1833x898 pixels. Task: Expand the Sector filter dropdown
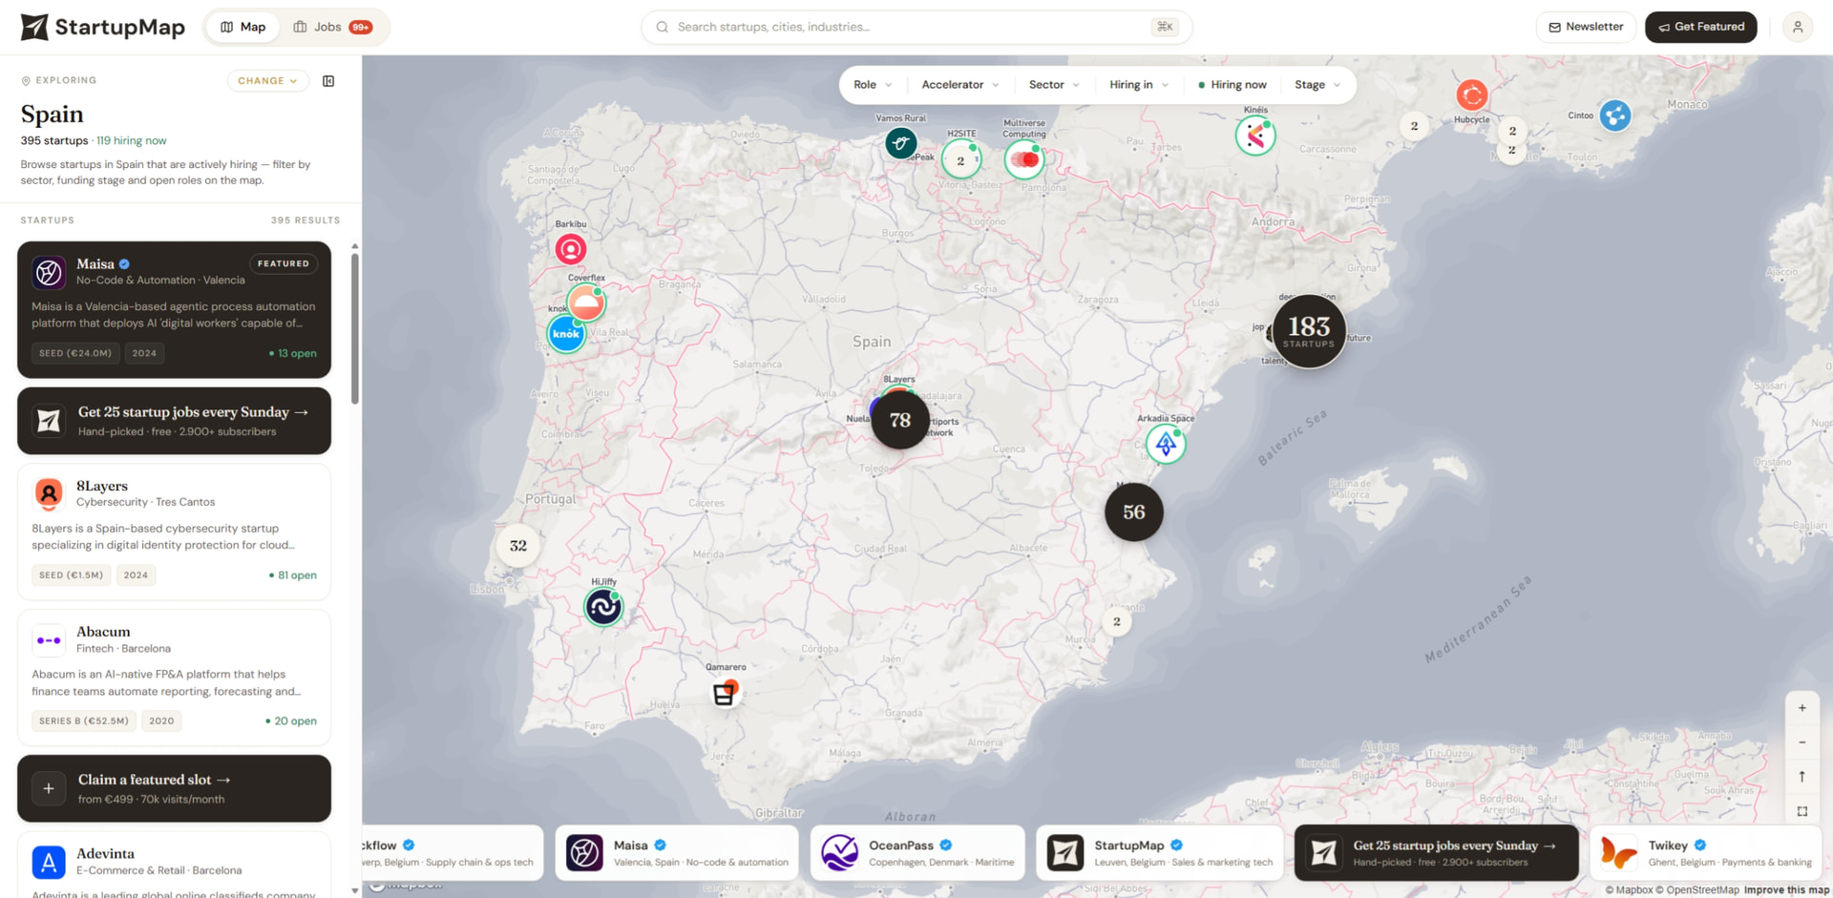click(1054, 85)
